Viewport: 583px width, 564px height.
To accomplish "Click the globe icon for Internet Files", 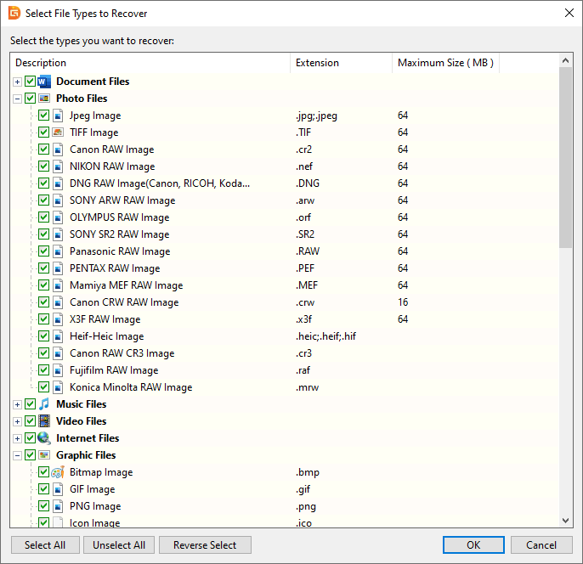I will [44, 438].
